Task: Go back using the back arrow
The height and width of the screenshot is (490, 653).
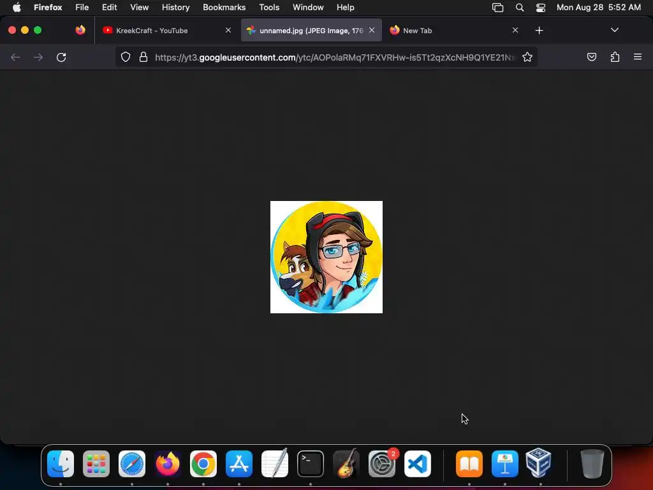Action: (15, 57)
